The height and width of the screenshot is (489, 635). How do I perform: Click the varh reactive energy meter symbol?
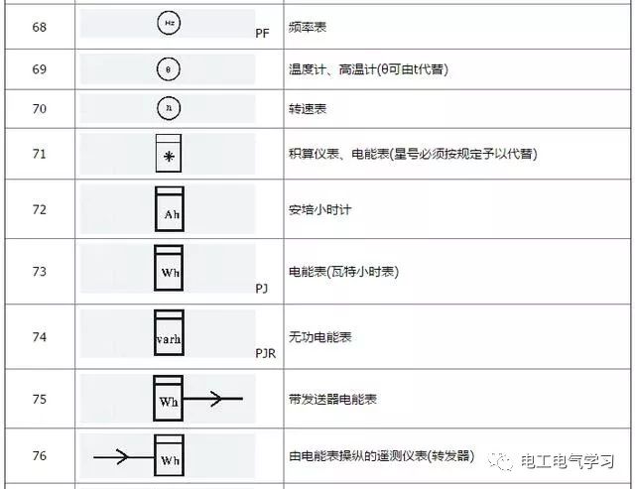pyautogui.click(x=169, y=336)
